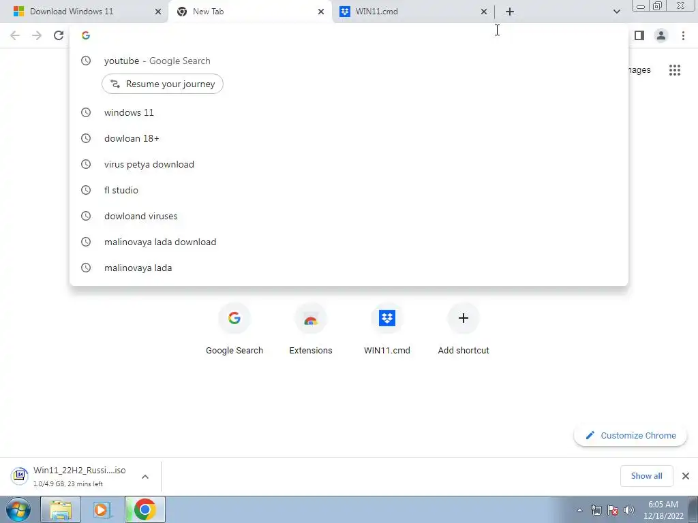Click the browser forward arrow
This screenshot has width=698, height=523.
click(37, 35)
